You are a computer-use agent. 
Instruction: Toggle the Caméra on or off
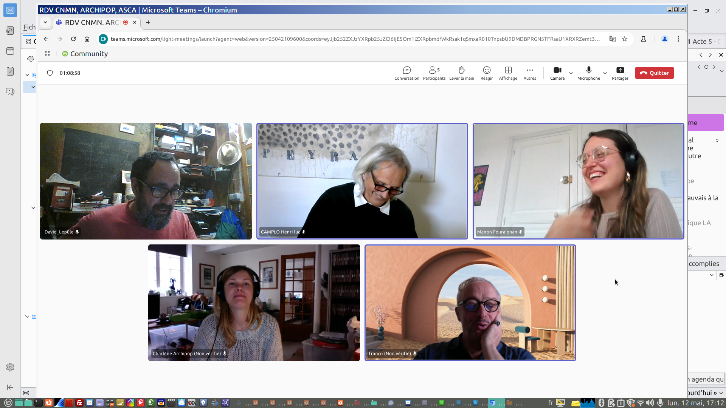(x=557, y=70)
